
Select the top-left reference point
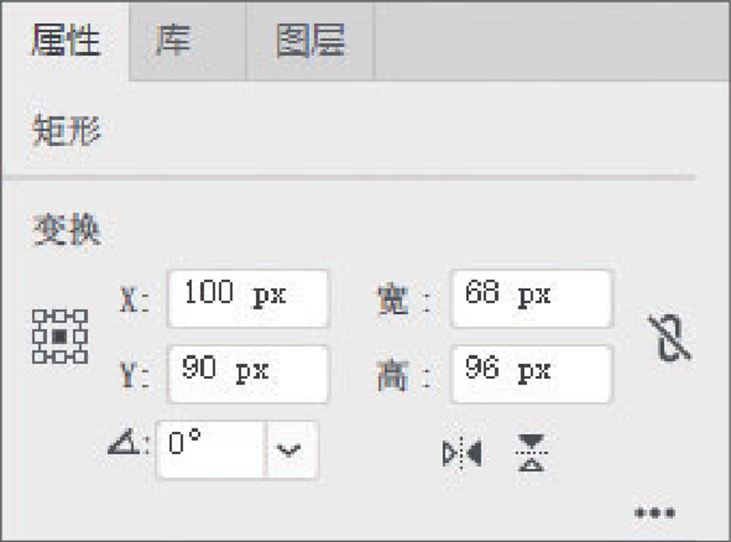coord(39,315)
